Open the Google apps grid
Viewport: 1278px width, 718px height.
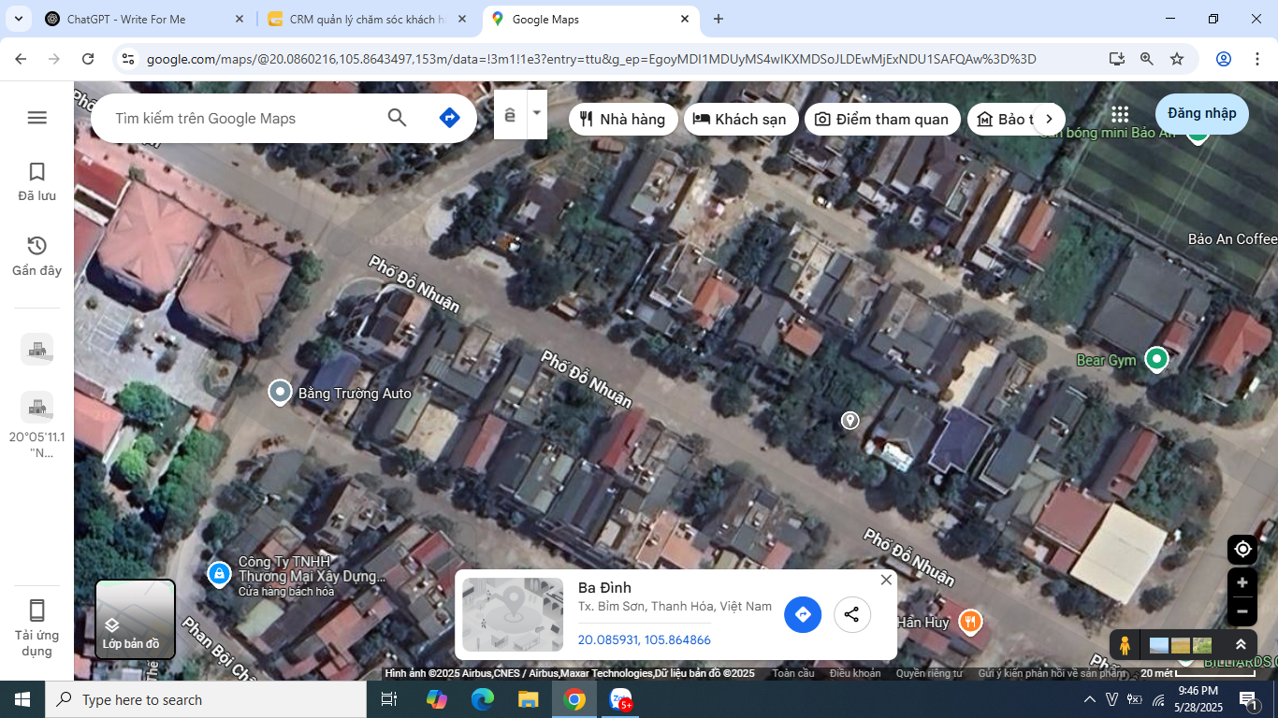[1120, 114]
